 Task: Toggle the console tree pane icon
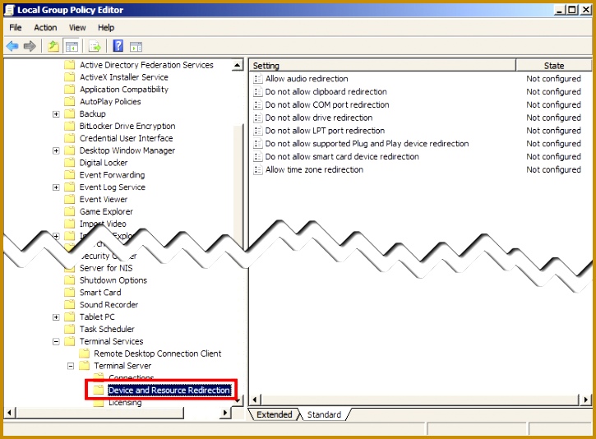click(x=72, y=47)
